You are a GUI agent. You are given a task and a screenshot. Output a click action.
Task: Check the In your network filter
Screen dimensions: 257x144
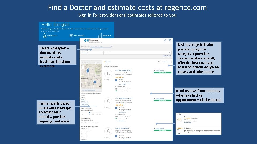coord(81,120)
